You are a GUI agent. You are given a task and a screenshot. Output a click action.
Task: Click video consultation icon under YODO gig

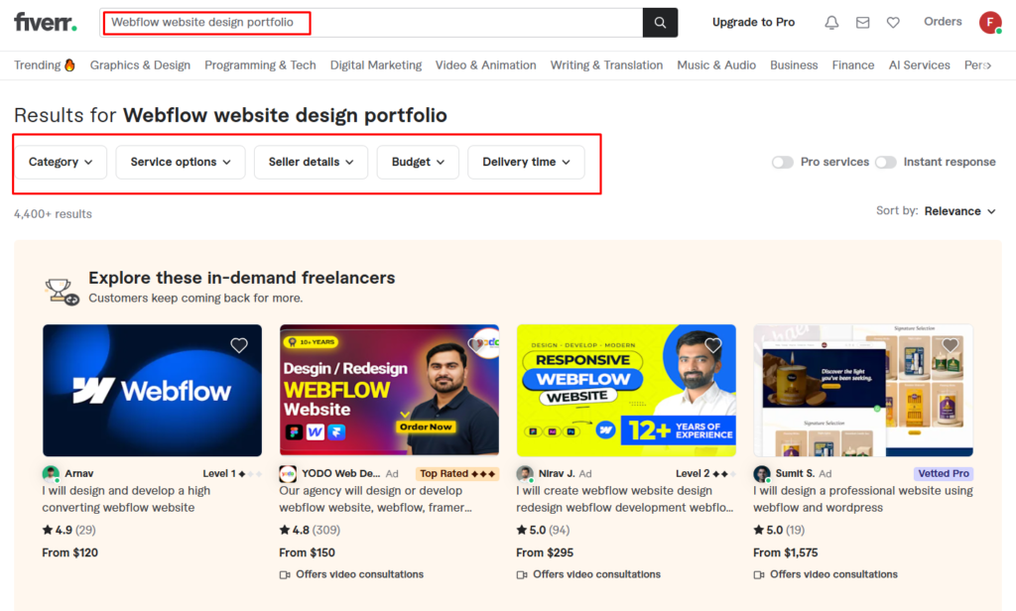coord(285,574)
